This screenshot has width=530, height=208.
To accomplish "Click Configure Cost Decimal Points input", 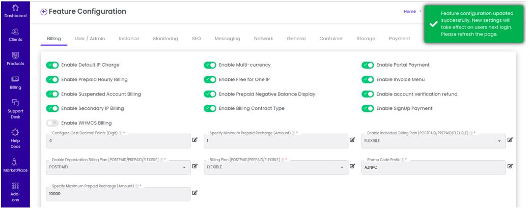I will (x=118, y=141).
